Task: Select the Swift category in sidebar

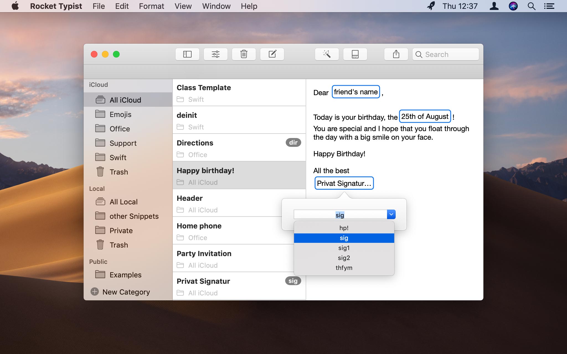Action: (x=118, y=157)
